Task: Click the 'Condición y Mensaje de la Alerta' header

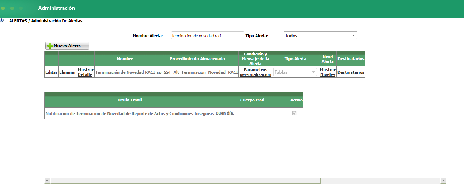Action: point(256,59)
